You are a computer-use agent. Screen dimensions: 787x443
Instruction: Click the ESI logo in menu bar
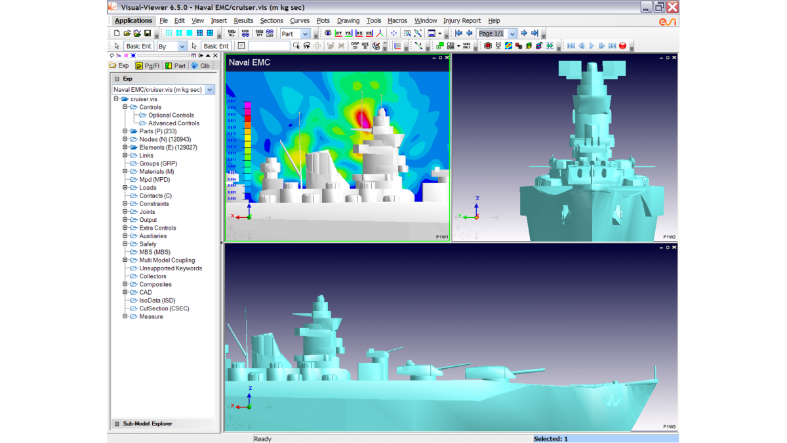pos(667,22)
